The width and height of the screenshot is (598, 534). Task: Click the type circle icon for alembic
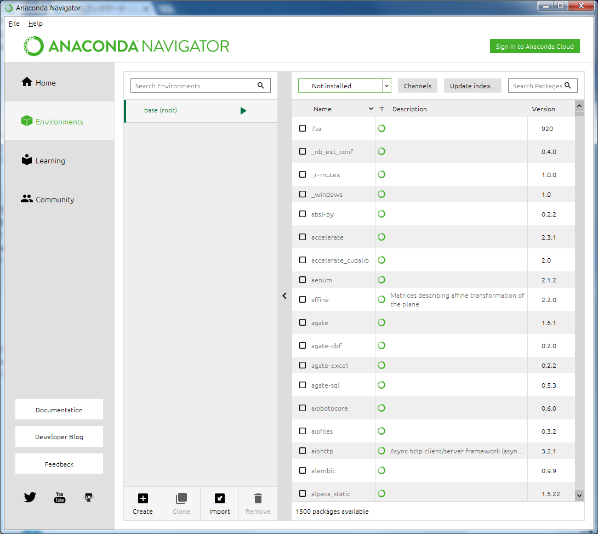point(381,470)
